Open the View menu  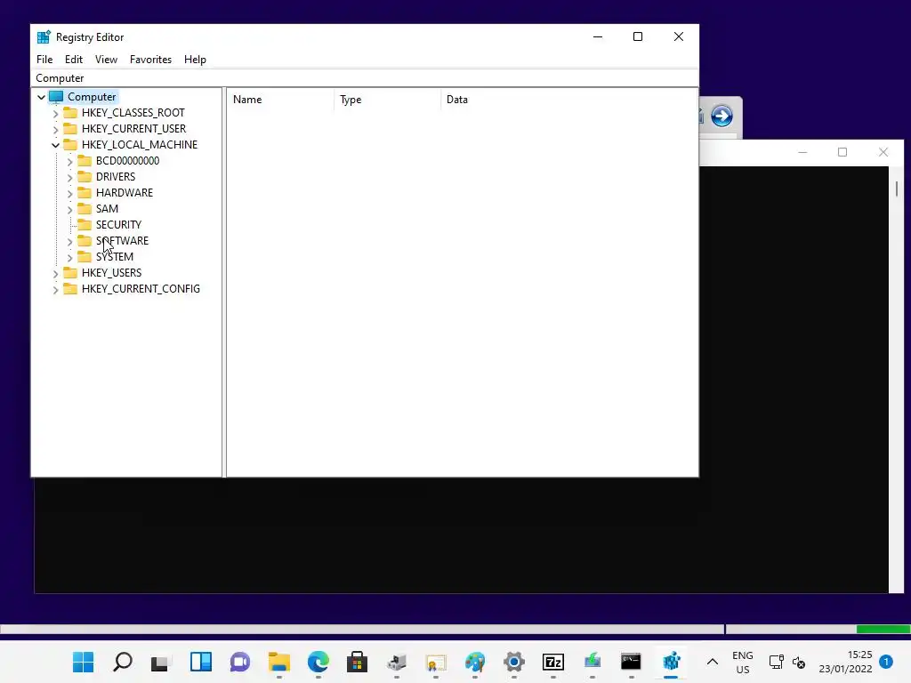tap(107, 60)
